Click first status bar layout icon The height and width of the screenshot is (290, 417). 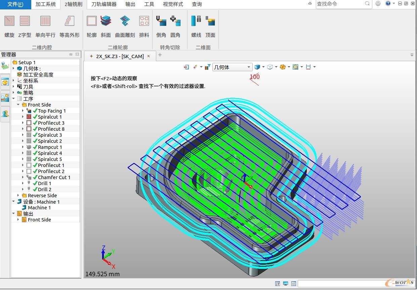(x=278, y=284)
